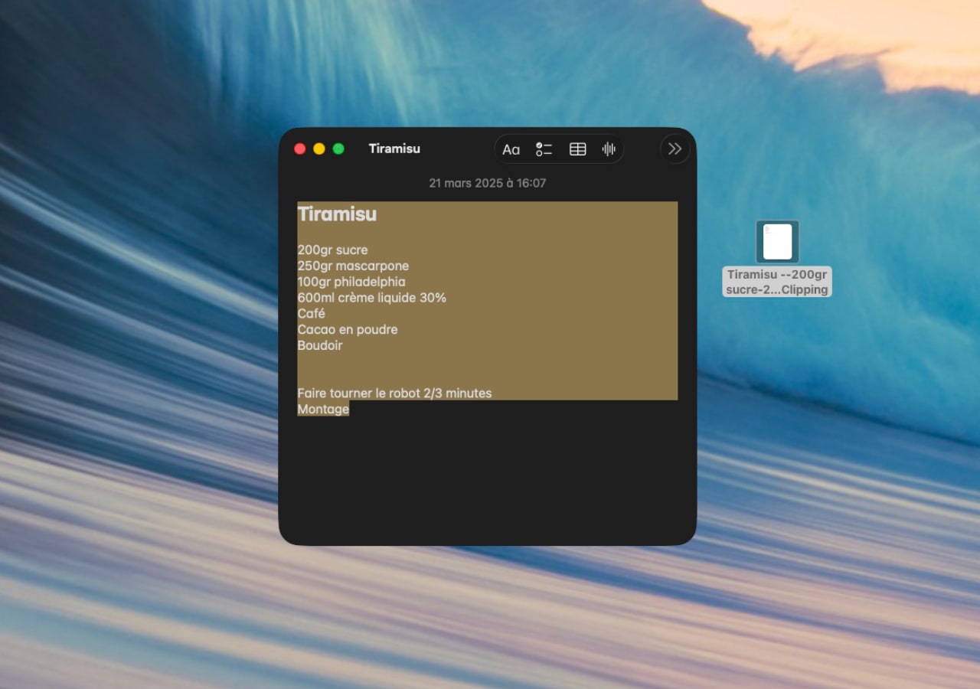Click the Café ingredient line
Image resolution: width=980 pixels, height=689 pixels.
click(x=311, y=313)
